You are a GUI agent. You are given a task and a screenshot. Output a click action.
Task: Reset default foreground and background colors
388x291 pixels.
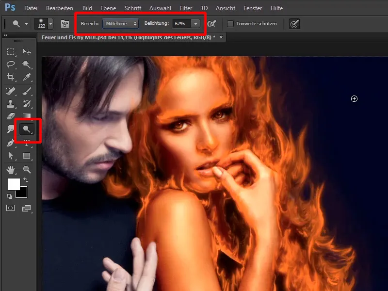[10, 196]
